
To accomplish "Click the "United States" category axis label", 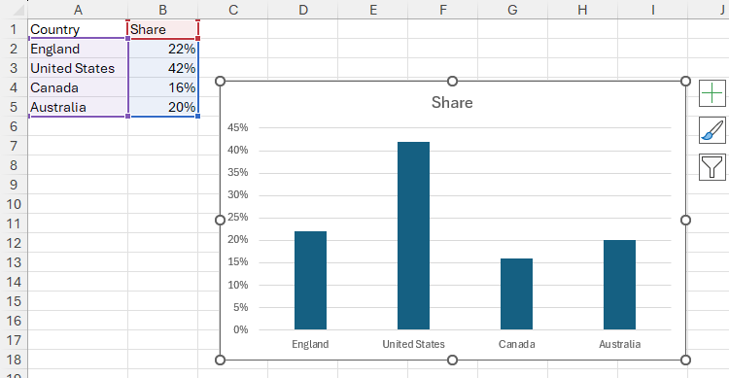I will tap(413, 344).
